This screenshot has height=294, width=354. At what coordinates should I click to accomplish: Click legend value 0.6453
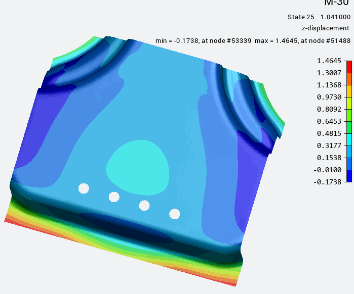pos(329,121)
